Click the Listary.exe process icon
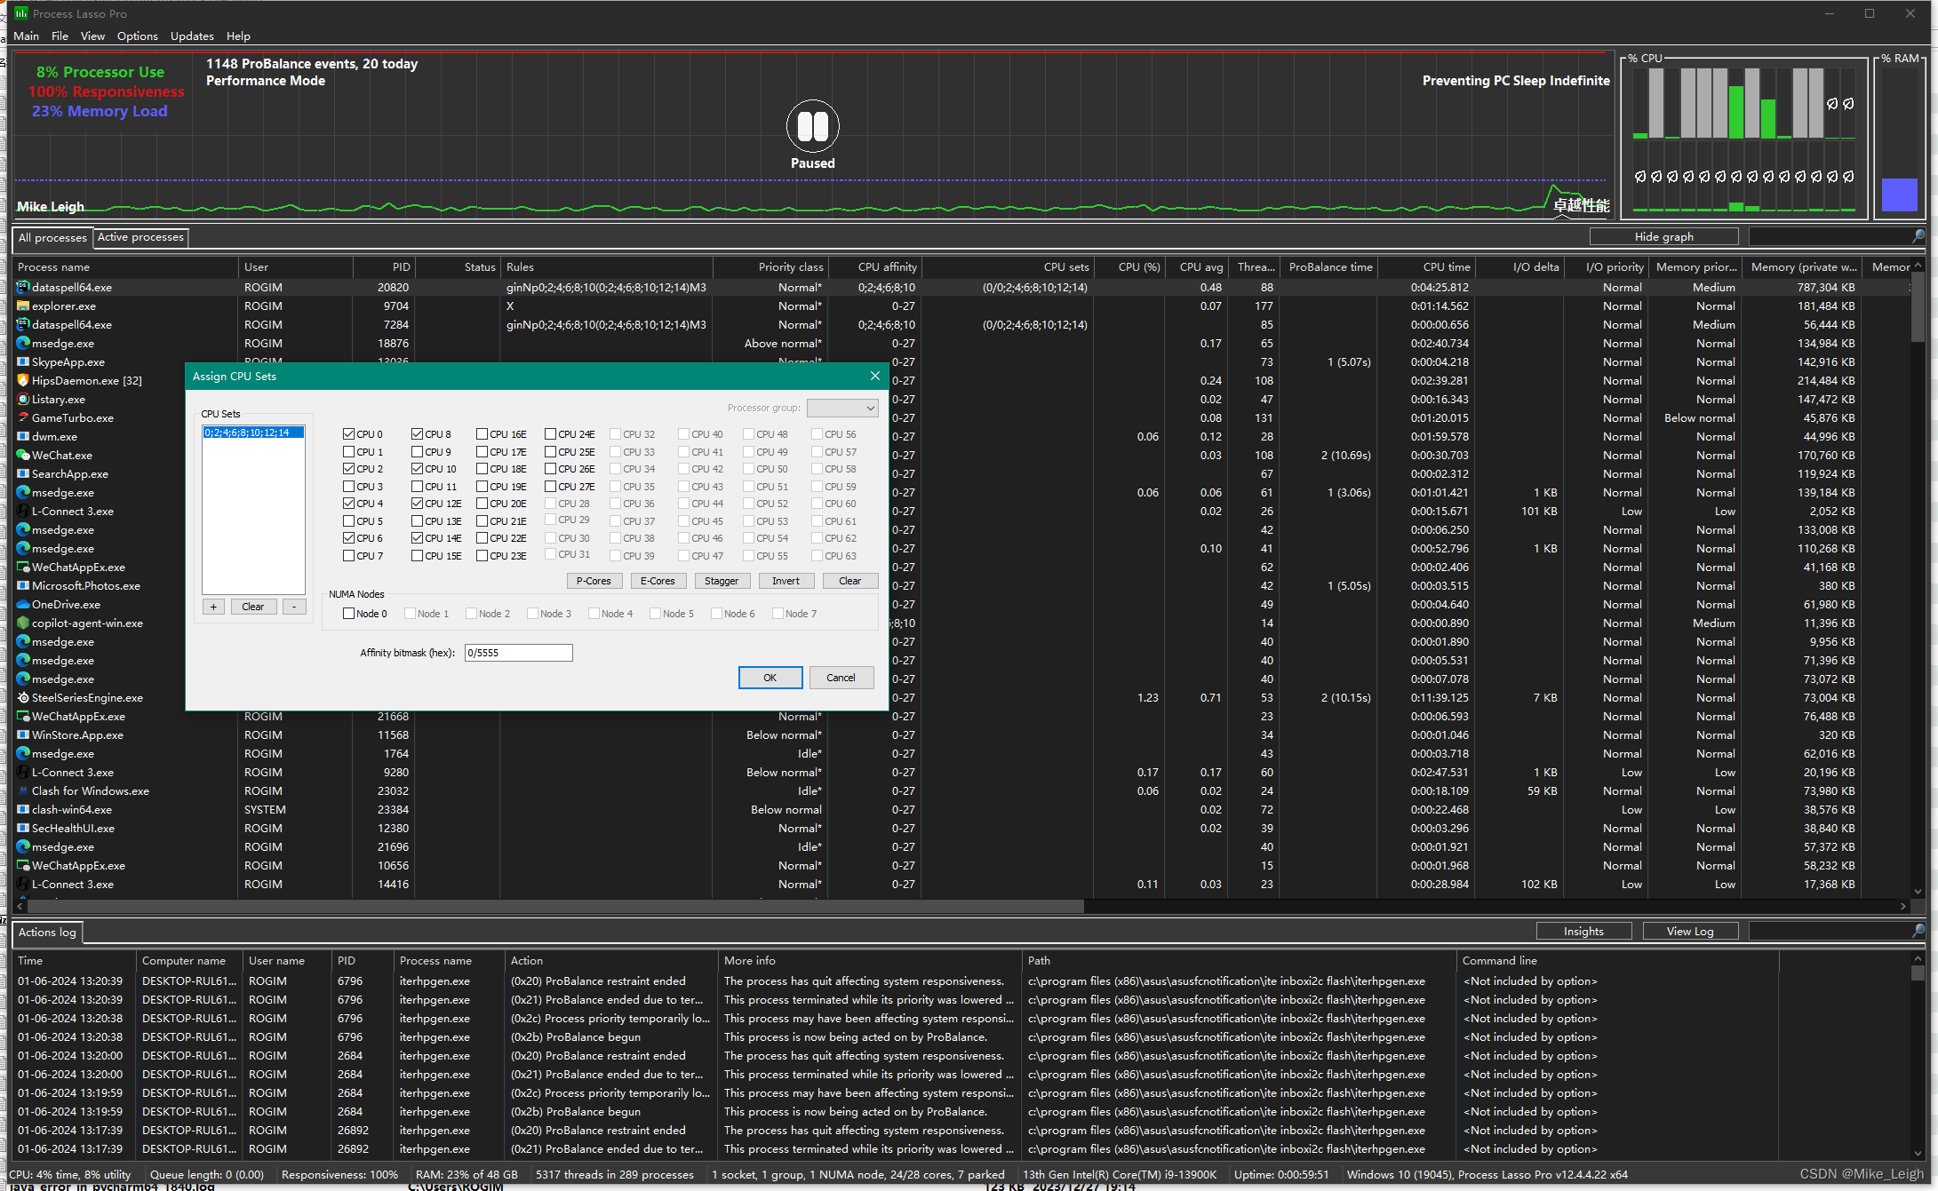Screen dimensions: 1938x1191 pyautogui.click(x=23, y=399)
